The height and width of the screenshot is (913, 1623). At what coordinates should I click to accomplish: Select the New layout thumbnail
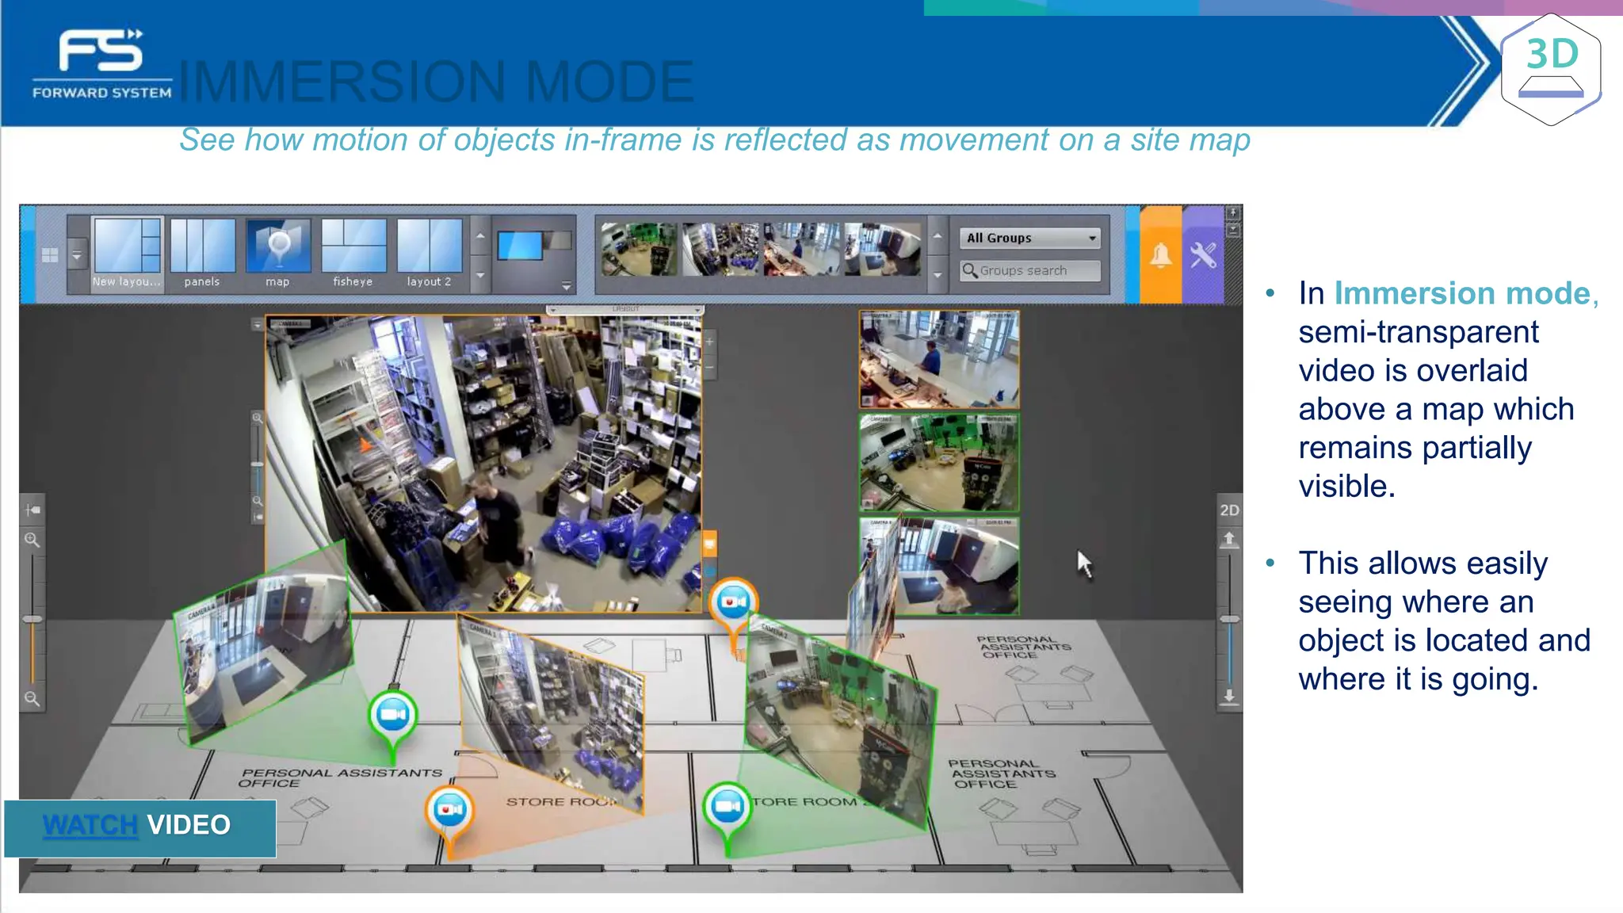tap(127, 254)
